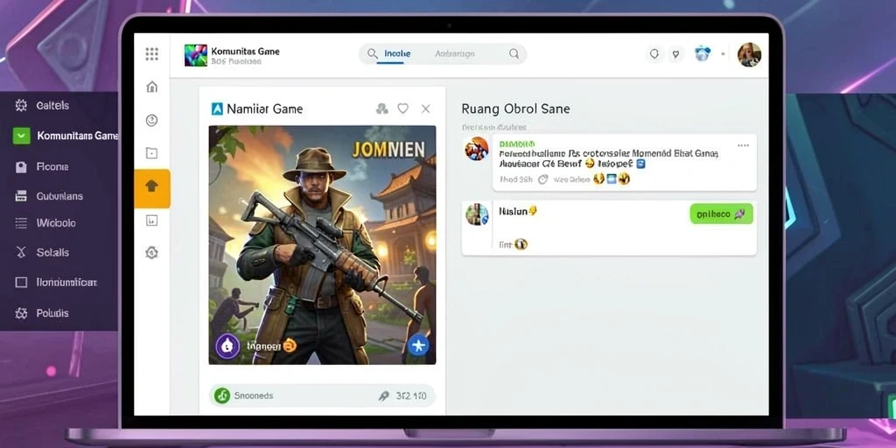Open the three-dot menu on first chat message
Viewport: 896px width, 448px height.
743,146
